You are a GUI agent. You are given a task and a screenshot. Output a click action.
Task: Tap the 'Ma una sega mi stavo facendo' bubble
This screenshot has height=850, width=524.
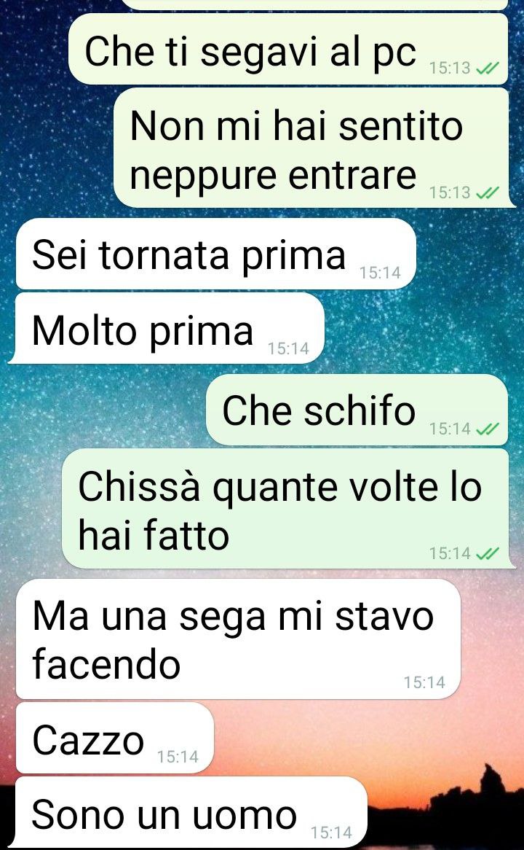[238, 639]
